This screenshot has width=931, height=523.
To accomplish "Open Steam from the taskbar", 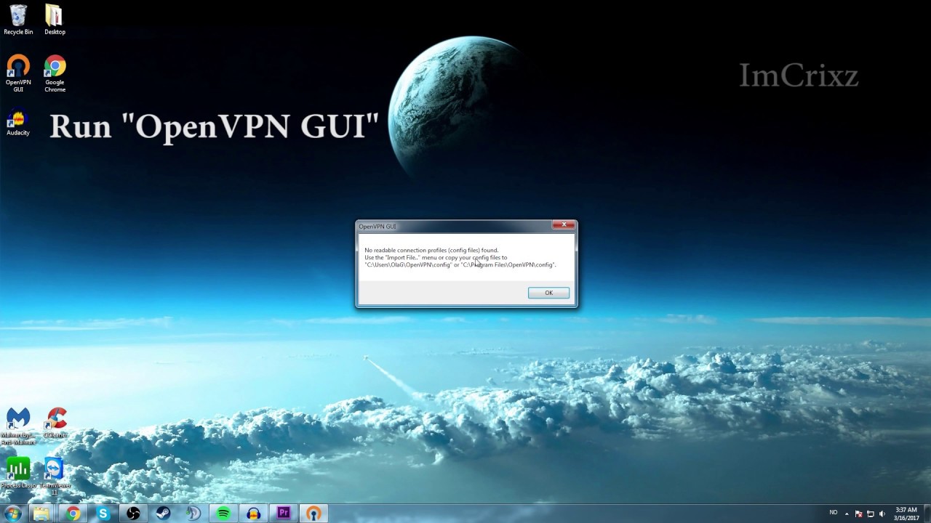I will [163, 514].
